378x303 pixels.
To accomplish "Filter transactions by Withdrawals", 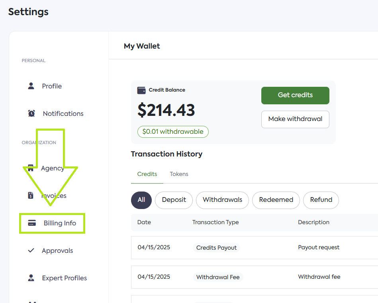I will (222, 200).
